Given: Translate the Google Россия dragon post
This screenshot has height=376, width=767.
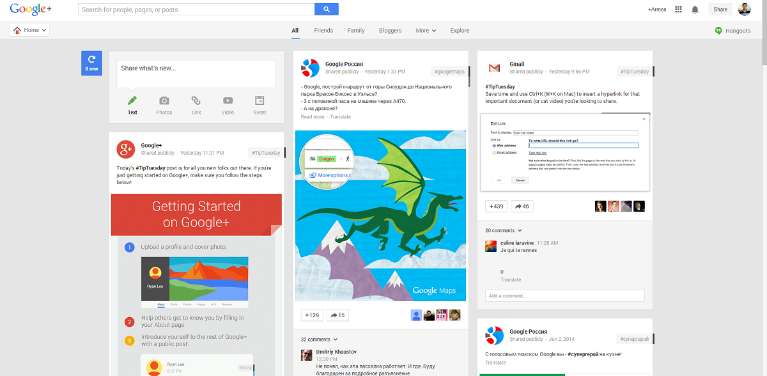Looking at the screenshot, I should pyautogui.click(x=341, y=117).
